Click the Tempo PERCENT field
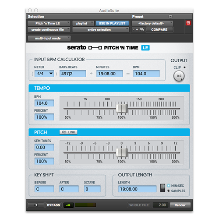This screenshot has width=219, height=219. [44, 117]
